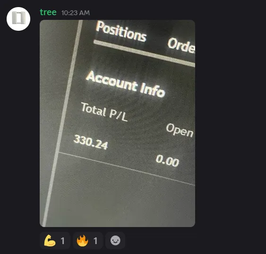Image resolution: width=266 pixels, height=254 pixels.
Task: Click the flexed biceps emoji reaction
Action: [x=55, y=241]
